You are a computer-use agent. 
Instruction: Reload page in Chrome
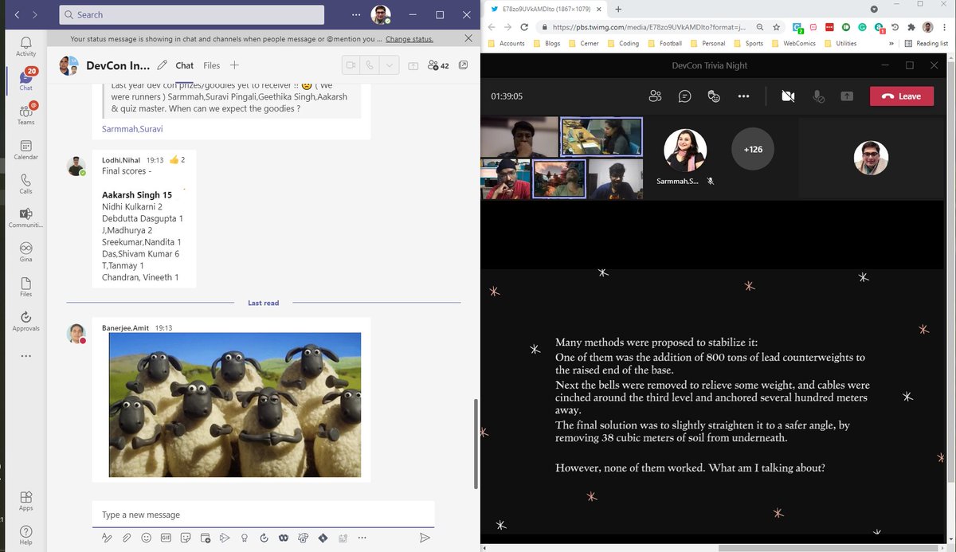coord(526,26)
